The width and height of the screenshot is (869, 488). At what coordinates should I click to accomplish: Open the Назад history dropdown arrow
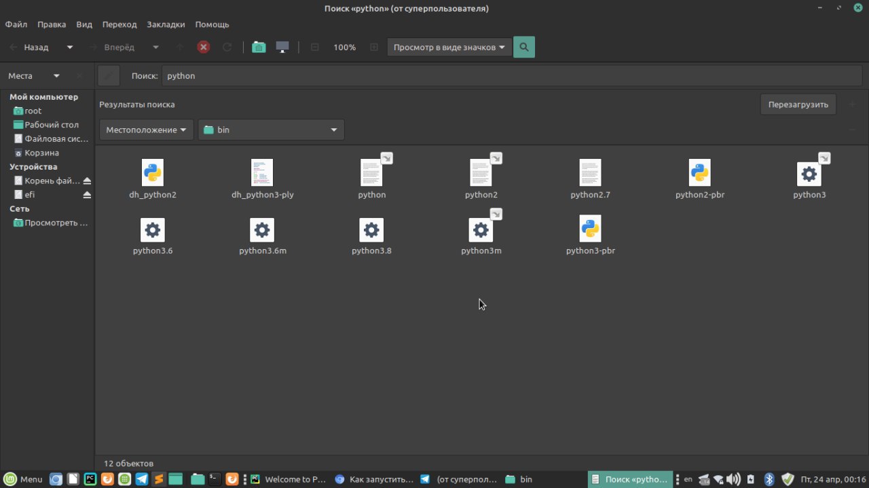point(70,48)
